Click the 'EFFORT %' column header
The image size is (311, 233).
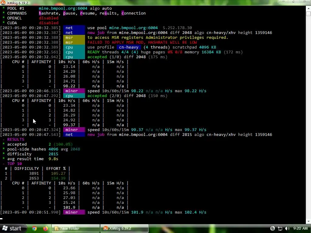56,169
